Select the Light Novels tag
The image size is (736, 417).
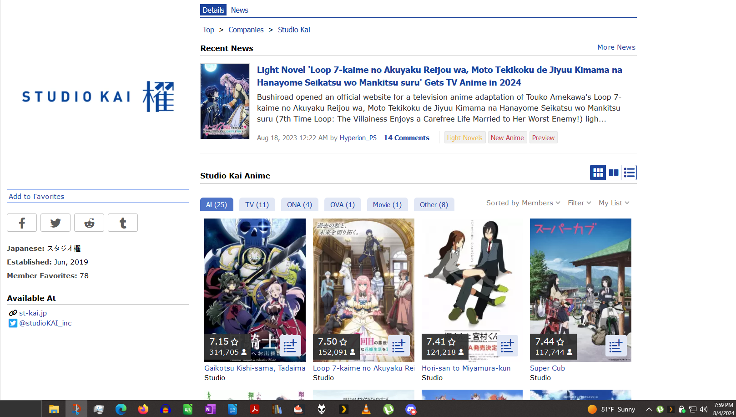pyautogui.click(x=465, y=138)
